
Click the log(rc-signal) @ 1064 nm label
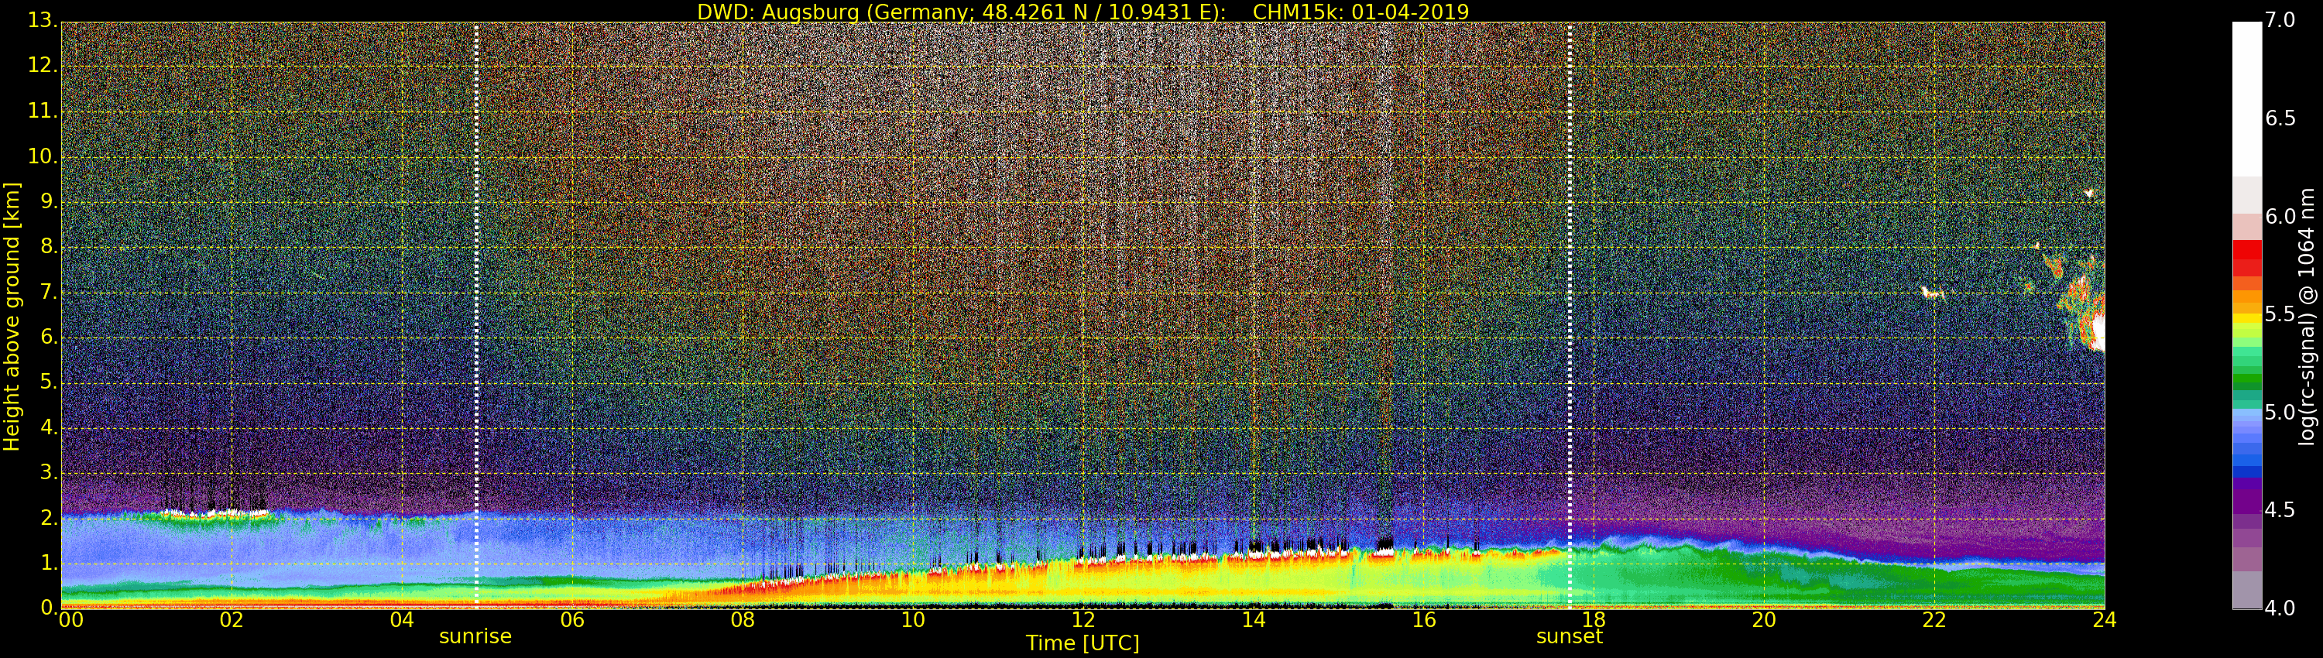coord(2308,317)
